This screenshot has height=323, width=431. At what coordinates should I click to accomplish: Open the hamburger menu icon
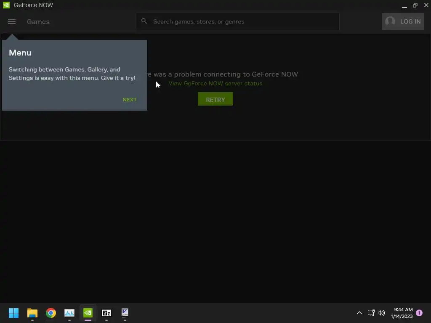click(11, 21)
